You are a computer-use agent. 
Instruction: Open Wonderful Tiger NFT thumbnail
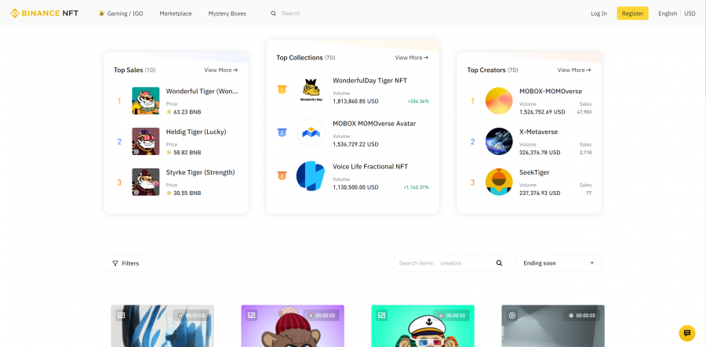click(x=145, y=101)
